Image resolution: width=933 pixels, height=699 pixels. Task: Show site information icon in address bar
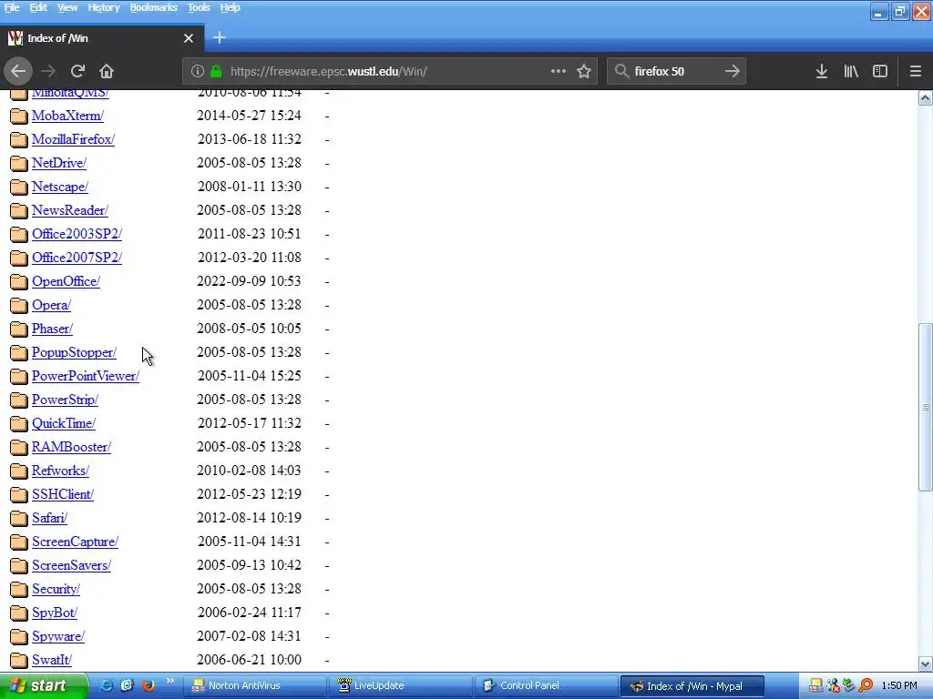[198, 71]
